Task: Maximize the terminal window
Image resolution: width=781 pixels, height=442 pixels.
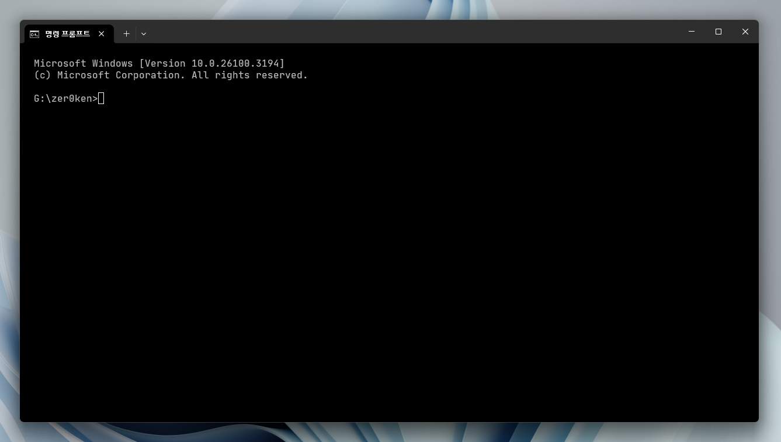Action: [718, 32]
